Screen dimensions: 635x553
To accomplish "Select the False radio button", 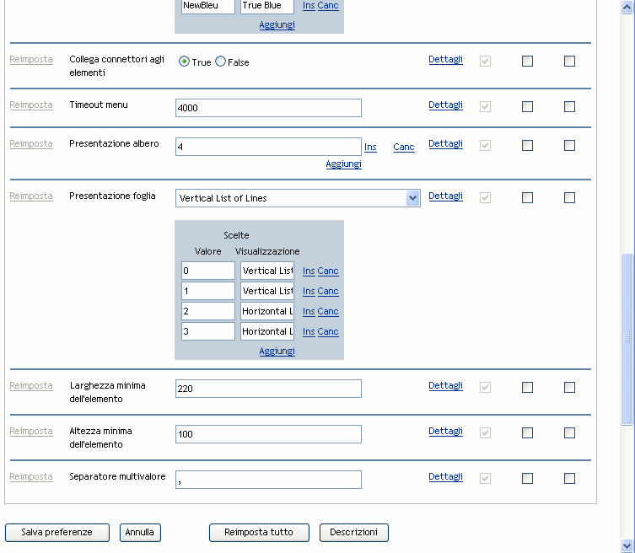I will coord(221,62).
